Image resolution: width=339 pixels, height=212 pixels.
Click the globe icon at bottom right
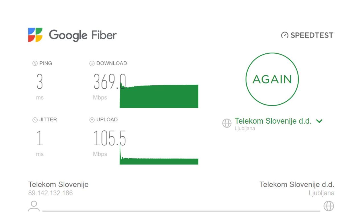click(329, 206)
